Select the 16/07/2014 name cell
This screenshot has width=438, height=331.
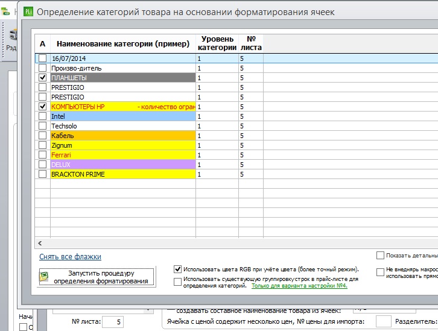(x=123, y=58)
